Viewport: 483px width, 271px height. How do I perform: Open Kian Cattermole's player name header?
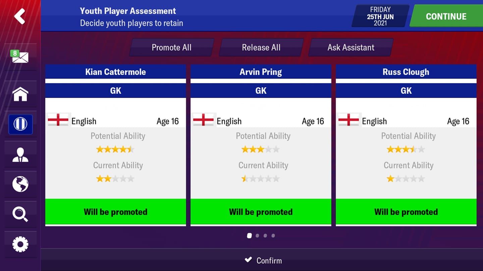pos(115,72)
